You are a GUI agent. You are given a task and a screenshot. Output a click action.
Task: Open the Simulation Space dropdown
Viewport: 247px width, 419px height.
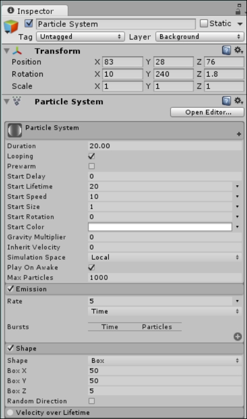(x=164, y=258)
